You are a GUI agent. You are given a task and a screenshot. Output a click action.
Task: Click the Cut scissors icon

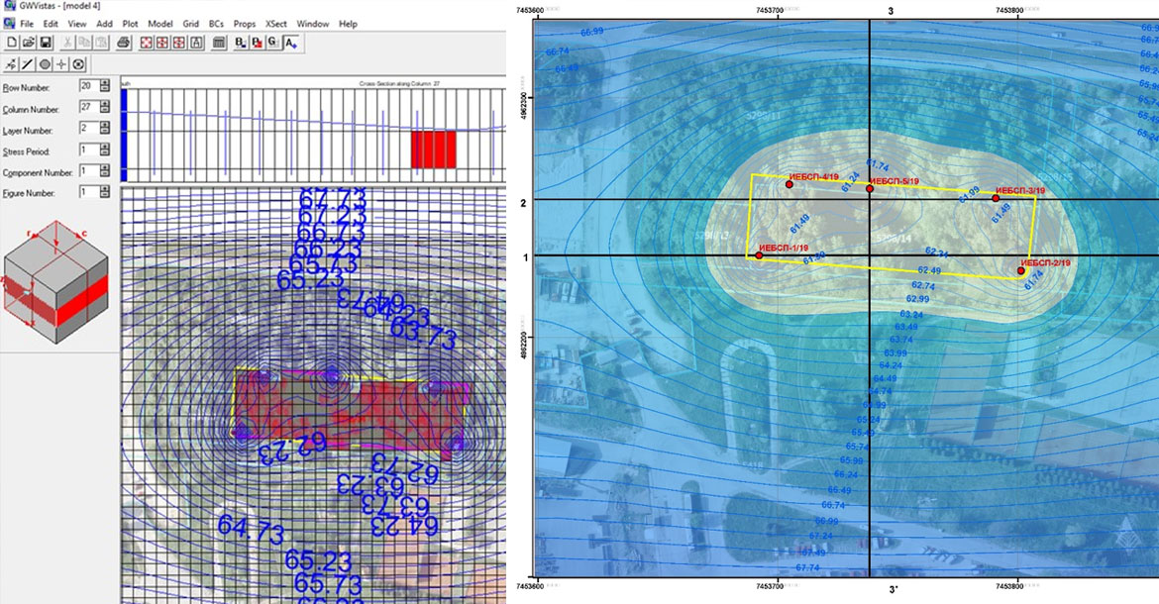pos(68,43)
